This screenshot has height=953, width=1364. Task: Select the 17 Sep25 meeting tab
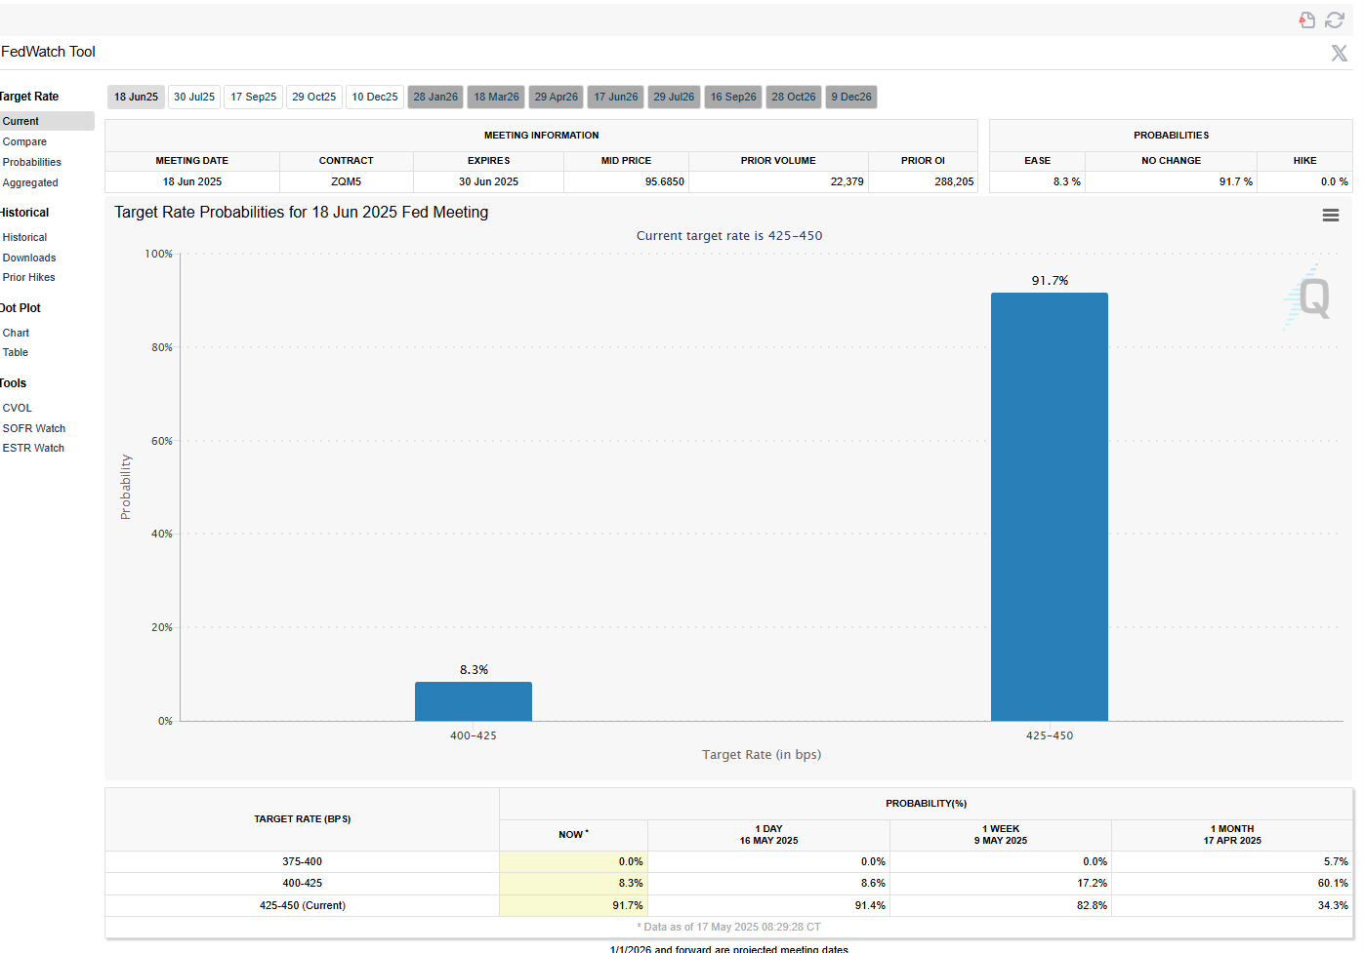[x=254, y=97]
